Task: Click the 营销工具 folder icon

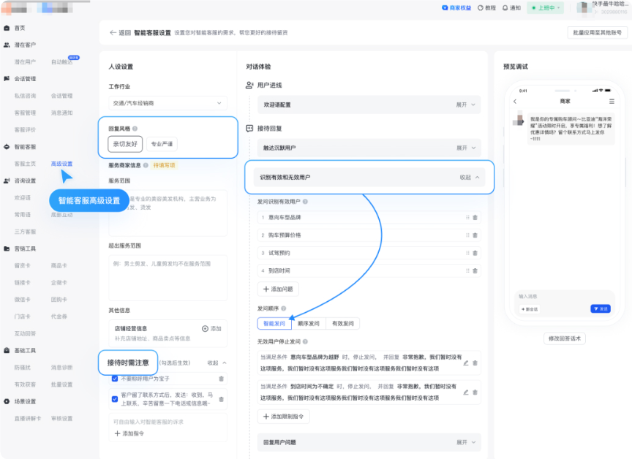Action: (7, 249)
